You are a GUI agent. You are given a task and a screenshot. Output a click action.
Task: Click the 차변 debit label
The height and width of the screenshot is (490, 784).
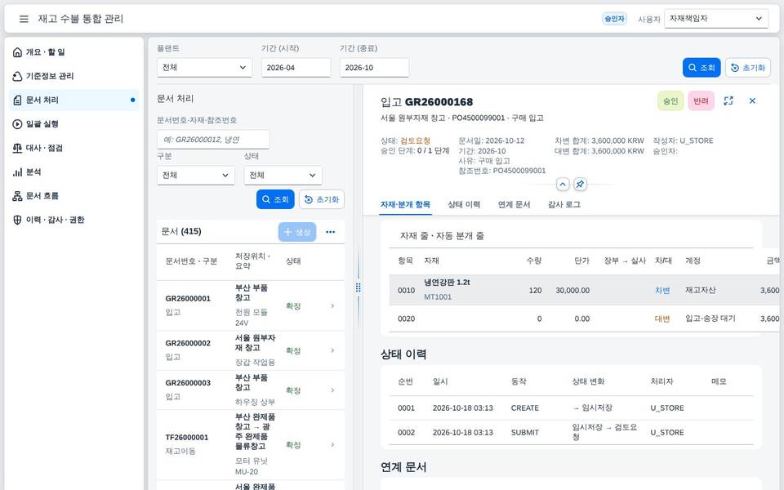(x=662, y=291)
